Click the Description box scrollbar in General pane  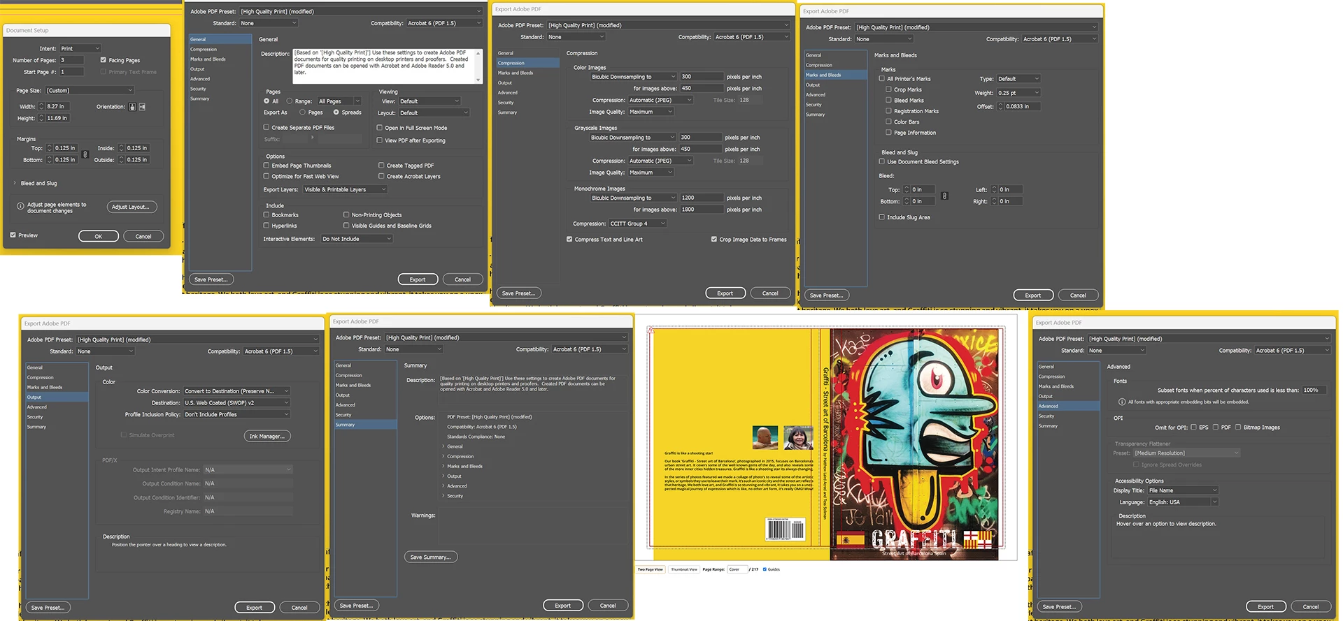pos(479,66)
